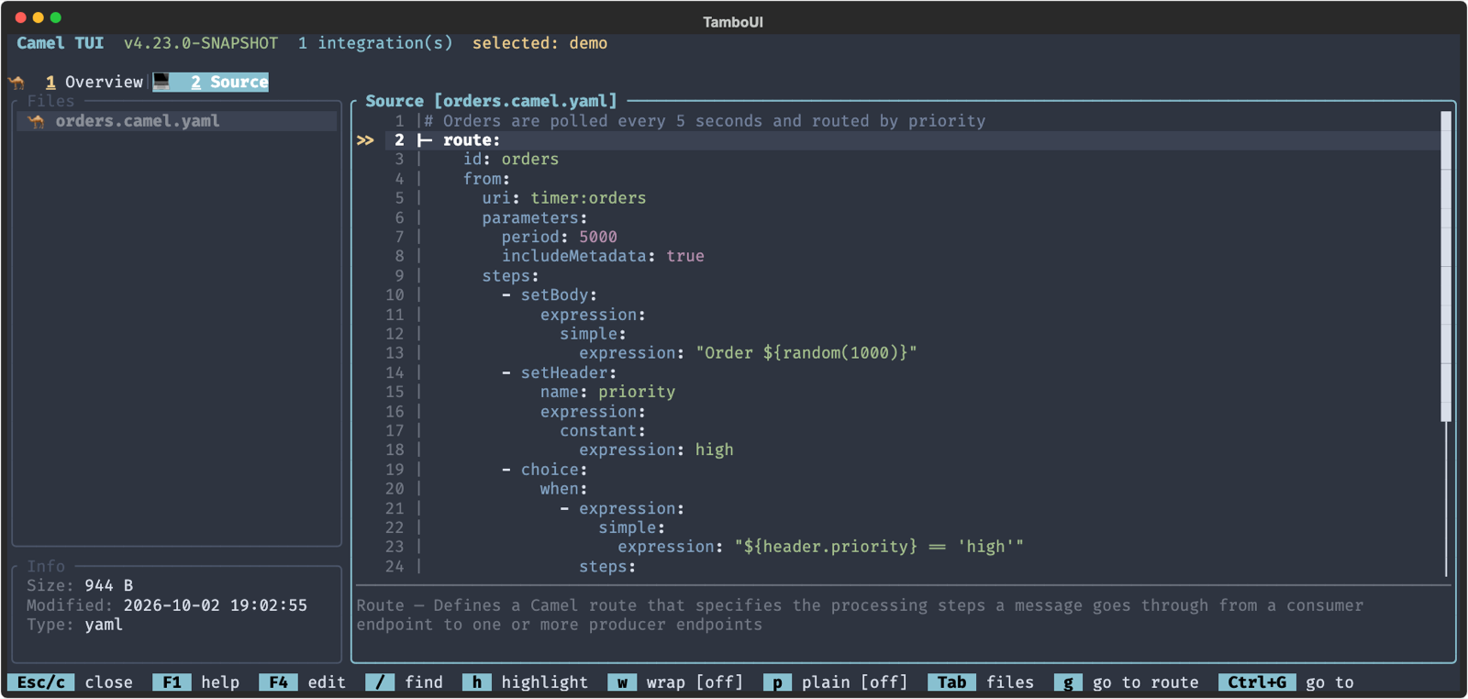Click the Ctrl+G go to hint
The image size is (1468, 699).
(x=1286, y=682)
